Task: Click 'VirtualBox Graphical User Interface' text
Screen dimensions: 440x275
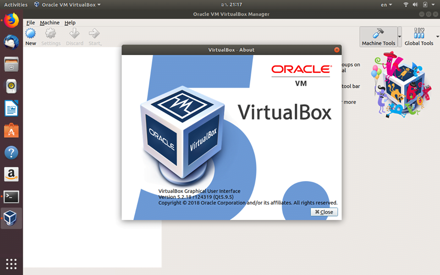Action: [199, 191]
